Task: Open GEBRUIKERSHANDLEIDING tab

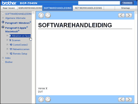Action: pos(30,8)
